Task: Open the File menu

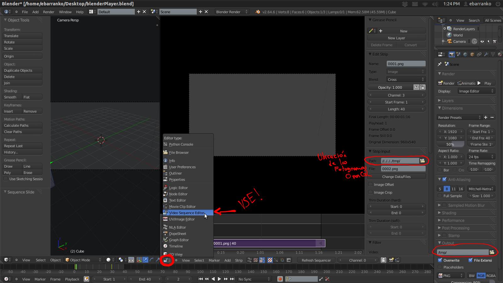Action: coord(25,12)
